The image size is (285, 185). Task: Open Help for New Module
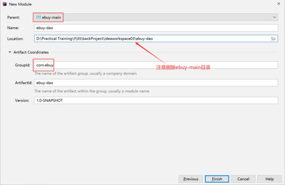(270, 179)
